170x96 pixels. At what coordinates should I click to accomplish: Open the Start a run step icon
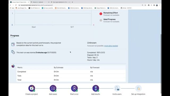click(74, 88)
